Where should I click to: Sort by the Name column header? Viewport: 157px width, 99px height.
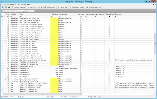[35, 14]
